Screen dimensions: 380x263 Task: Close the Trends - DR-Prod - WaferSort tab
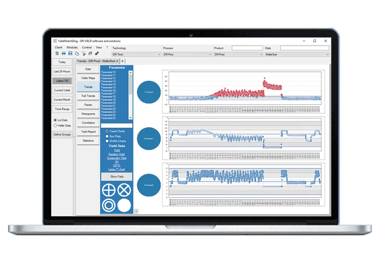(x=117, y=61)
